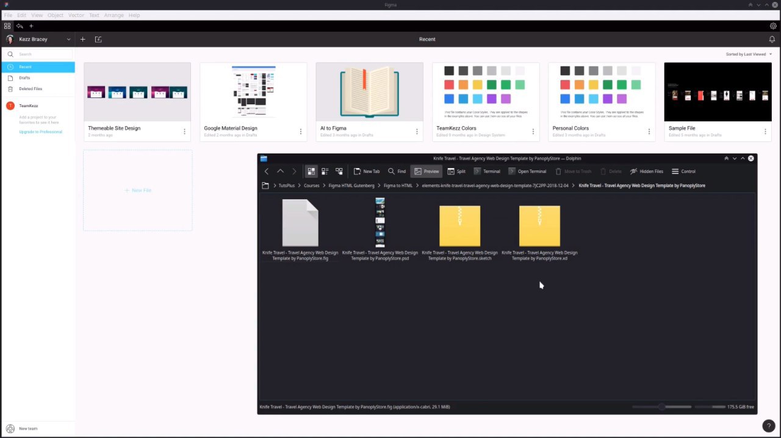781x438 pixels.
Task: Click Open Terminal in Dolphin toolbar
Action: click(x=527, y=171)
